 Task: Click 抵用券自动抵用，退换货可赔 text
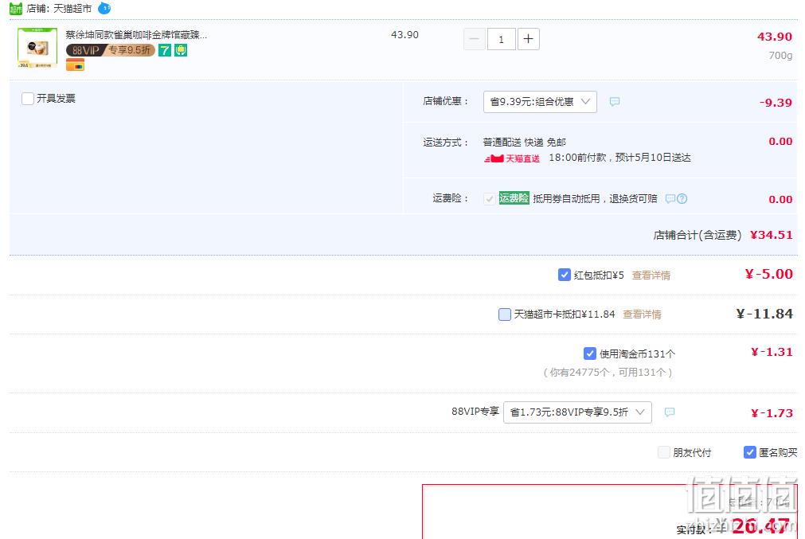[595, 199]
